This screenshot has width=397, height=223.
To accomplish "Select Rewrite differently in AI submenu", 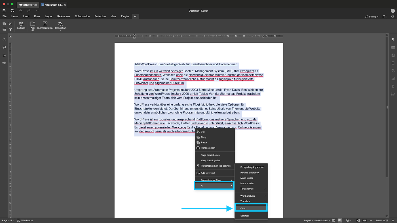I will 252,173.
